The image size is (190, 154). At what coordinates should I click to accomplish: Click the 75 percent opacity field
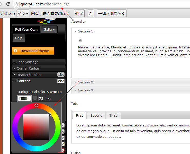[x=42, y=98]
